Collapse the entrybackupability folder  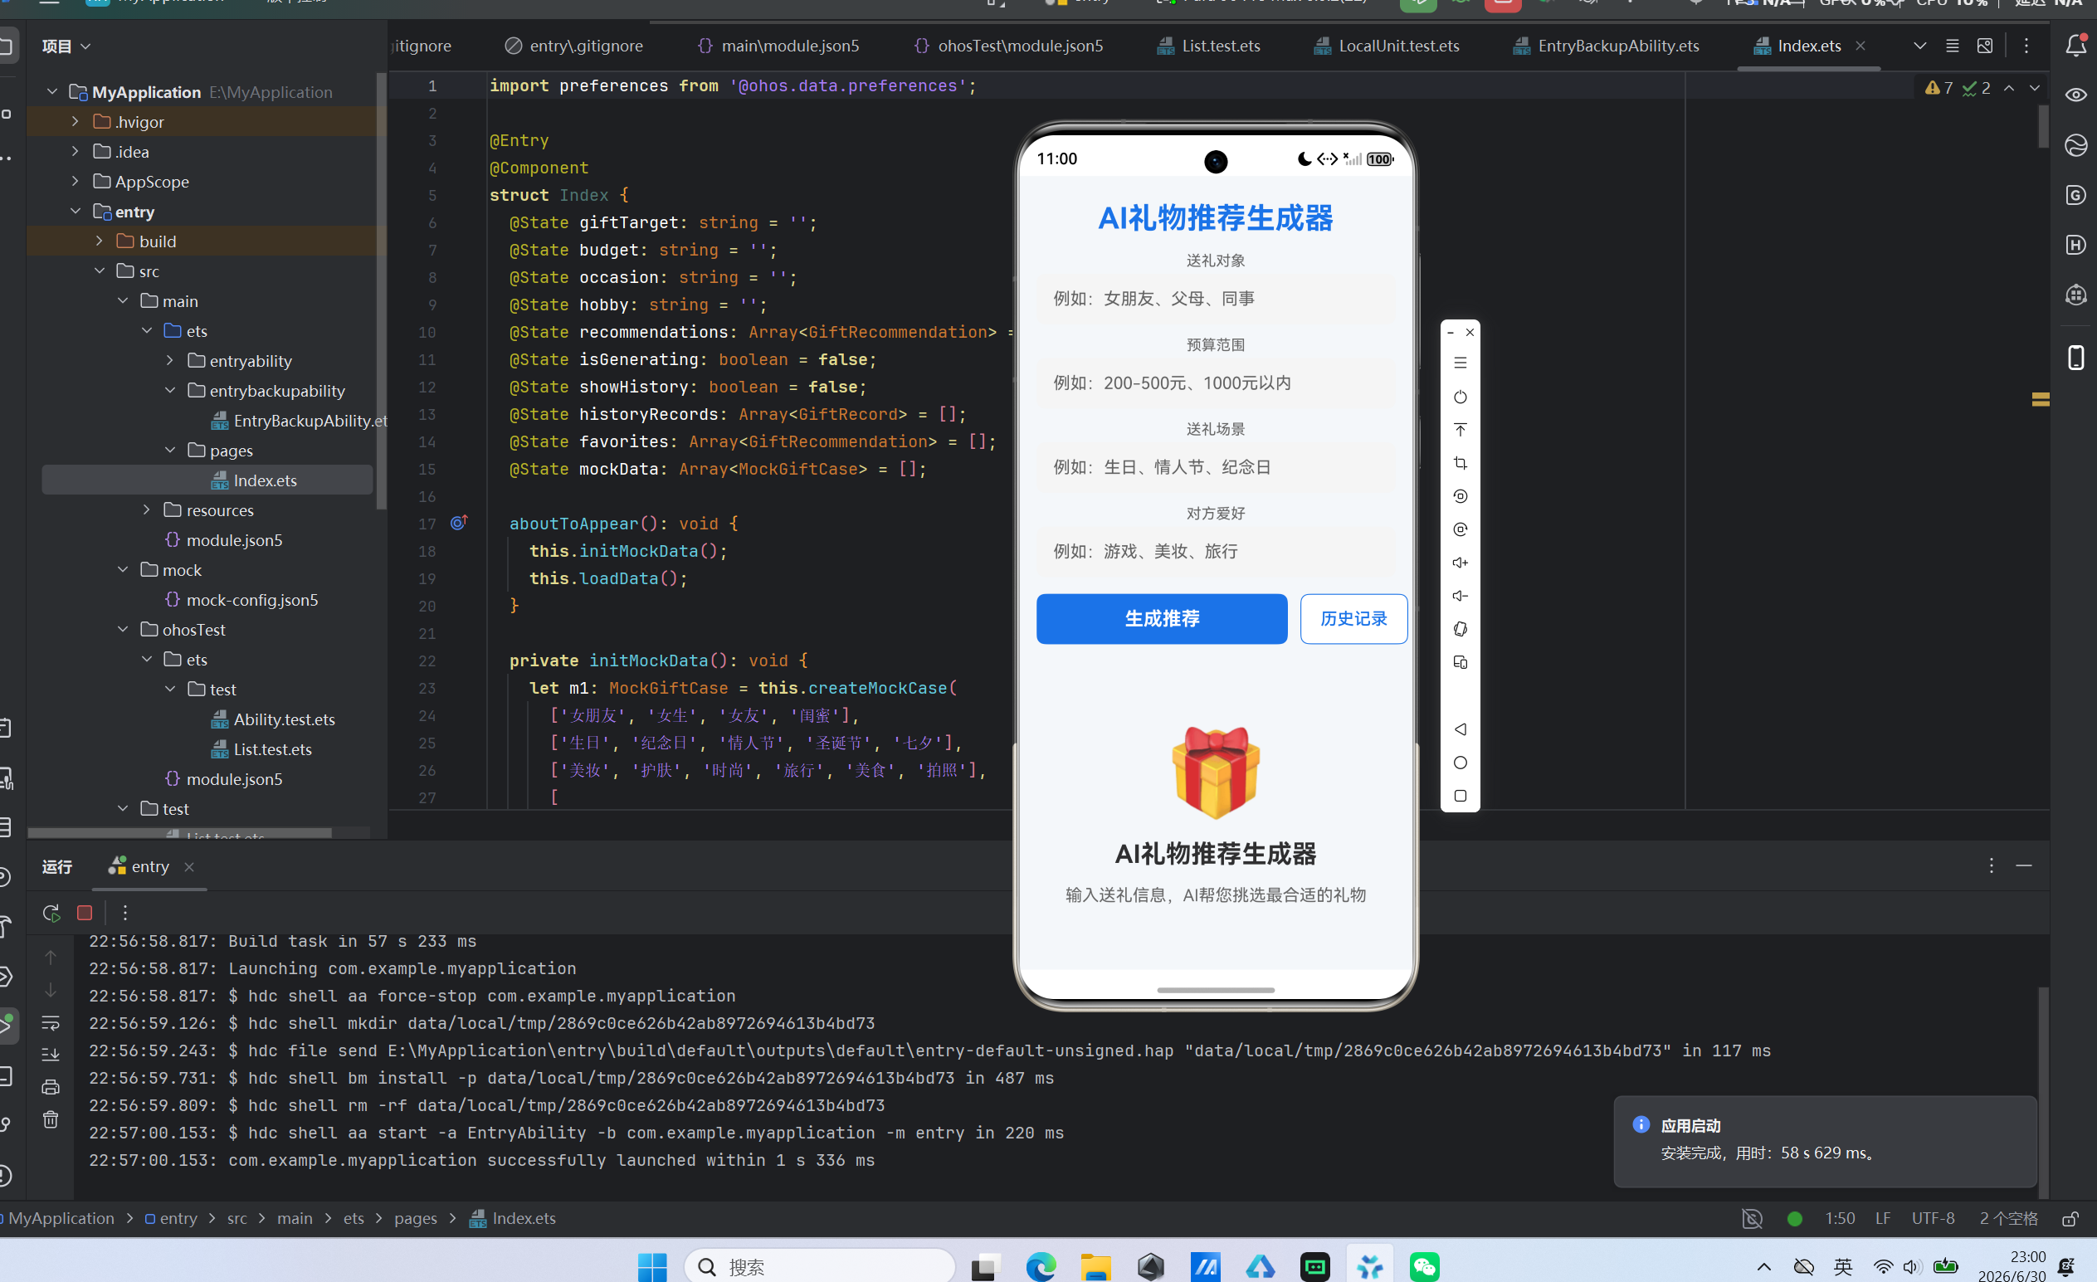170,390
